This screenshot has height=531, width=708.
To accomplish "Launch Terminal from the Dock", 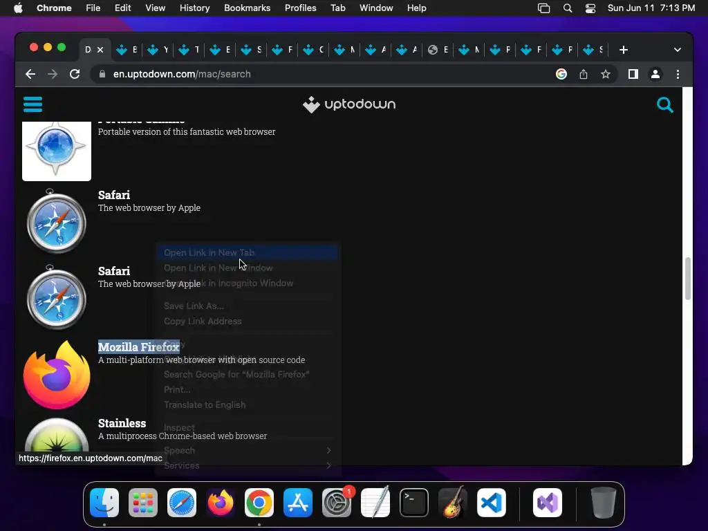I will point(414,503).
